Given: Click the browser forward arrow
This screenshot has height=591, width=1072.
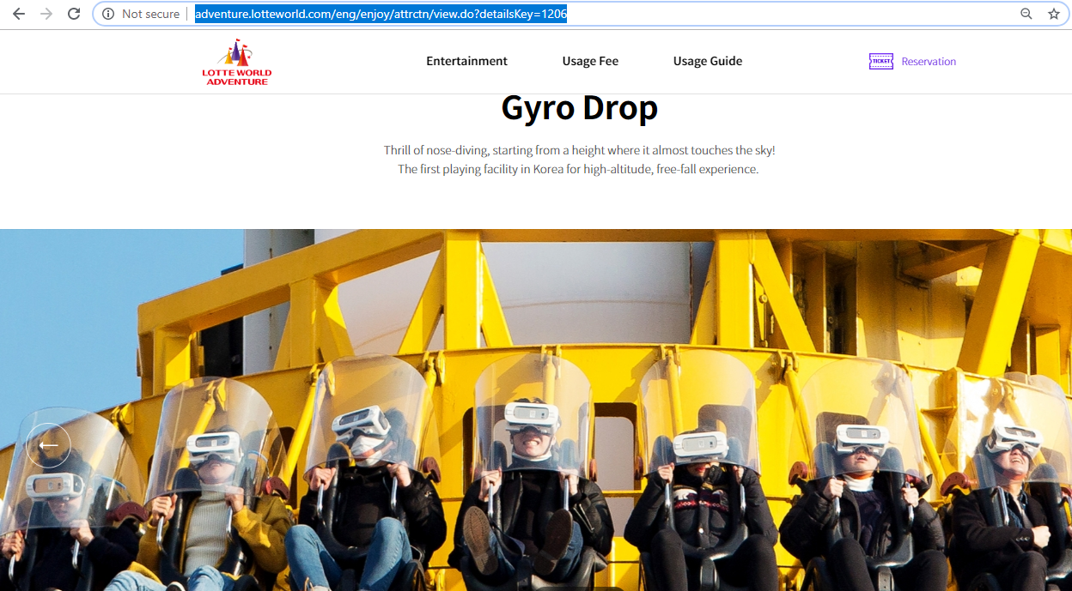Looking at the screenshot, I should coord(46,14).
